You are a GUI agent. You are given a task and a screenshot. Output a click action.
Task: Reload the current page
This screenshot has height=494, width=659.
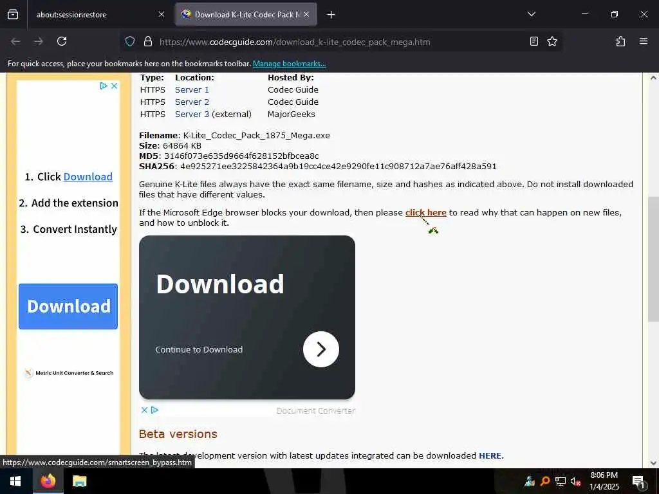62,41
